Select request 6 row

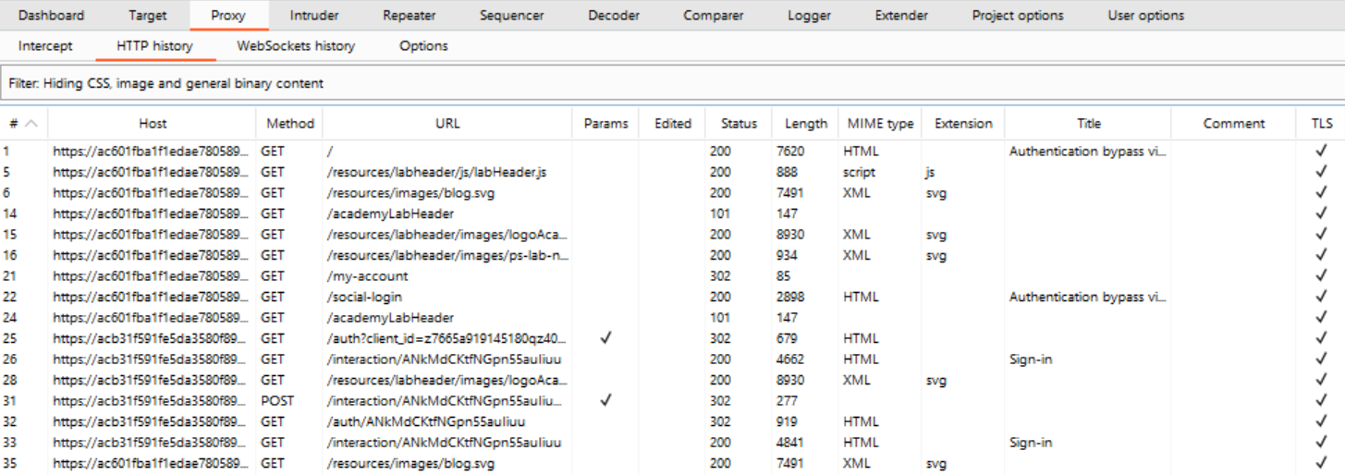tap(672, 193)
